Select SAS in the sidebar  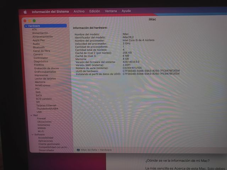pos(38,92)
